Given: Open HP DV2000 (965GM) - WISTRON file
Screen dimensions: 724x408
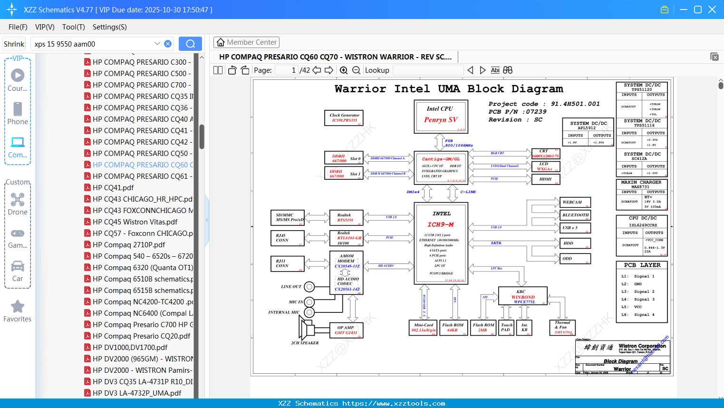Looking at the screenshot, I should point(138,359).
